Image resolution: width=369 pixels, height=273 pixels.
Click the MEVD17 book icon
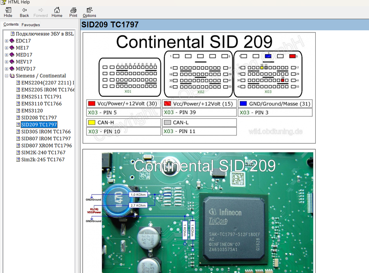[12, 69]
